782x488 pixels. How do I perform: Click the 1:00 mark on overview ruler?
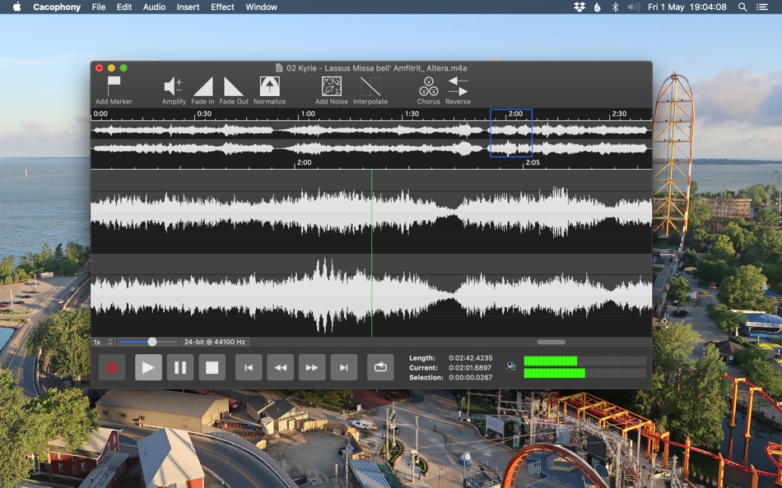308,113
